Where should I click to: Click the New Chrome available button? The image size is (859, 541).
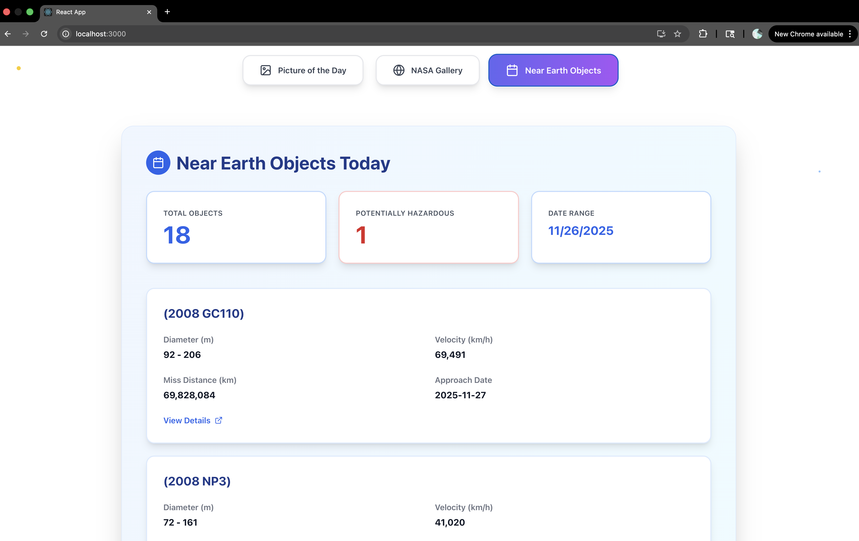[x=808, y=34]
